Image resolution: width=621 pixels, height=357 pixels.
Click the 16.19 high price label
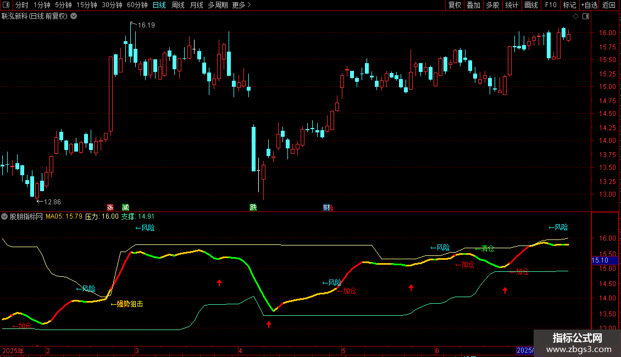146,25
